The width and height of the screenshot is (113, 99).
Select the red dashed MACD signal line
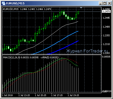click(x=52, y=66)
